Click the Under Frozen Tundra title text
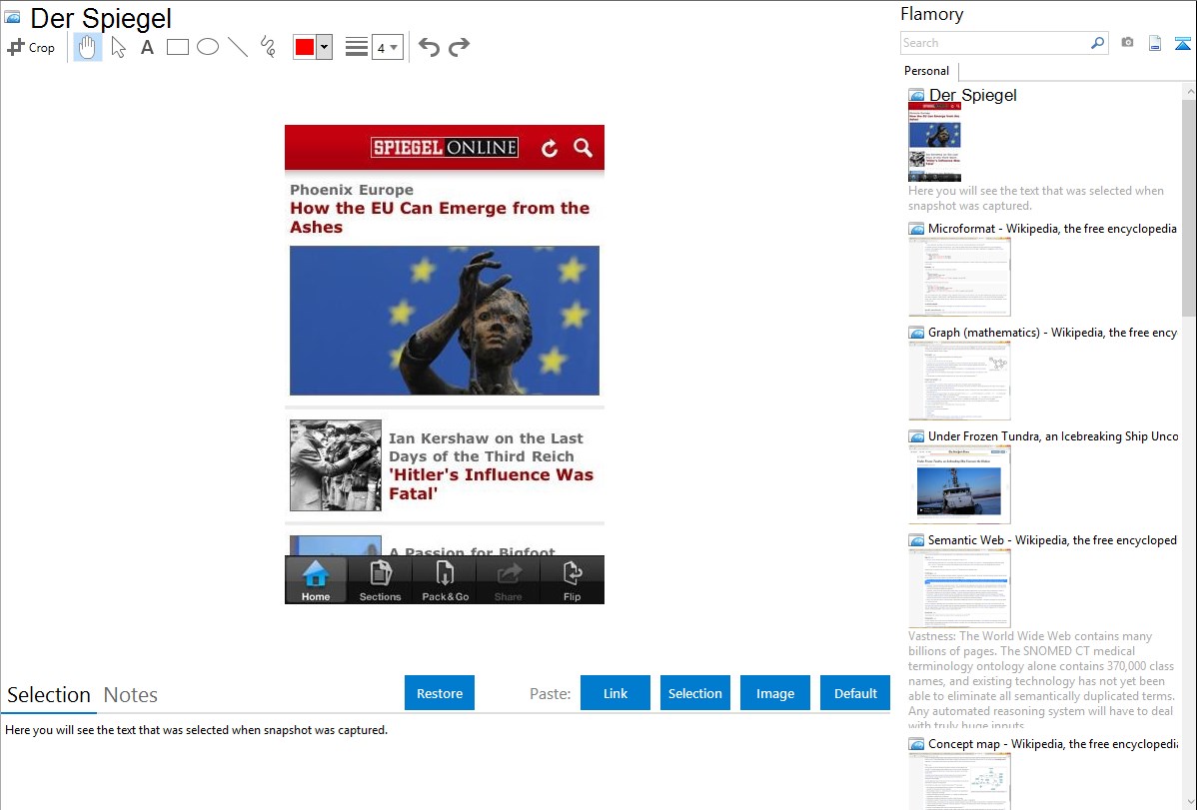Screen dimensions: 1197x810 coord(1053,435)
